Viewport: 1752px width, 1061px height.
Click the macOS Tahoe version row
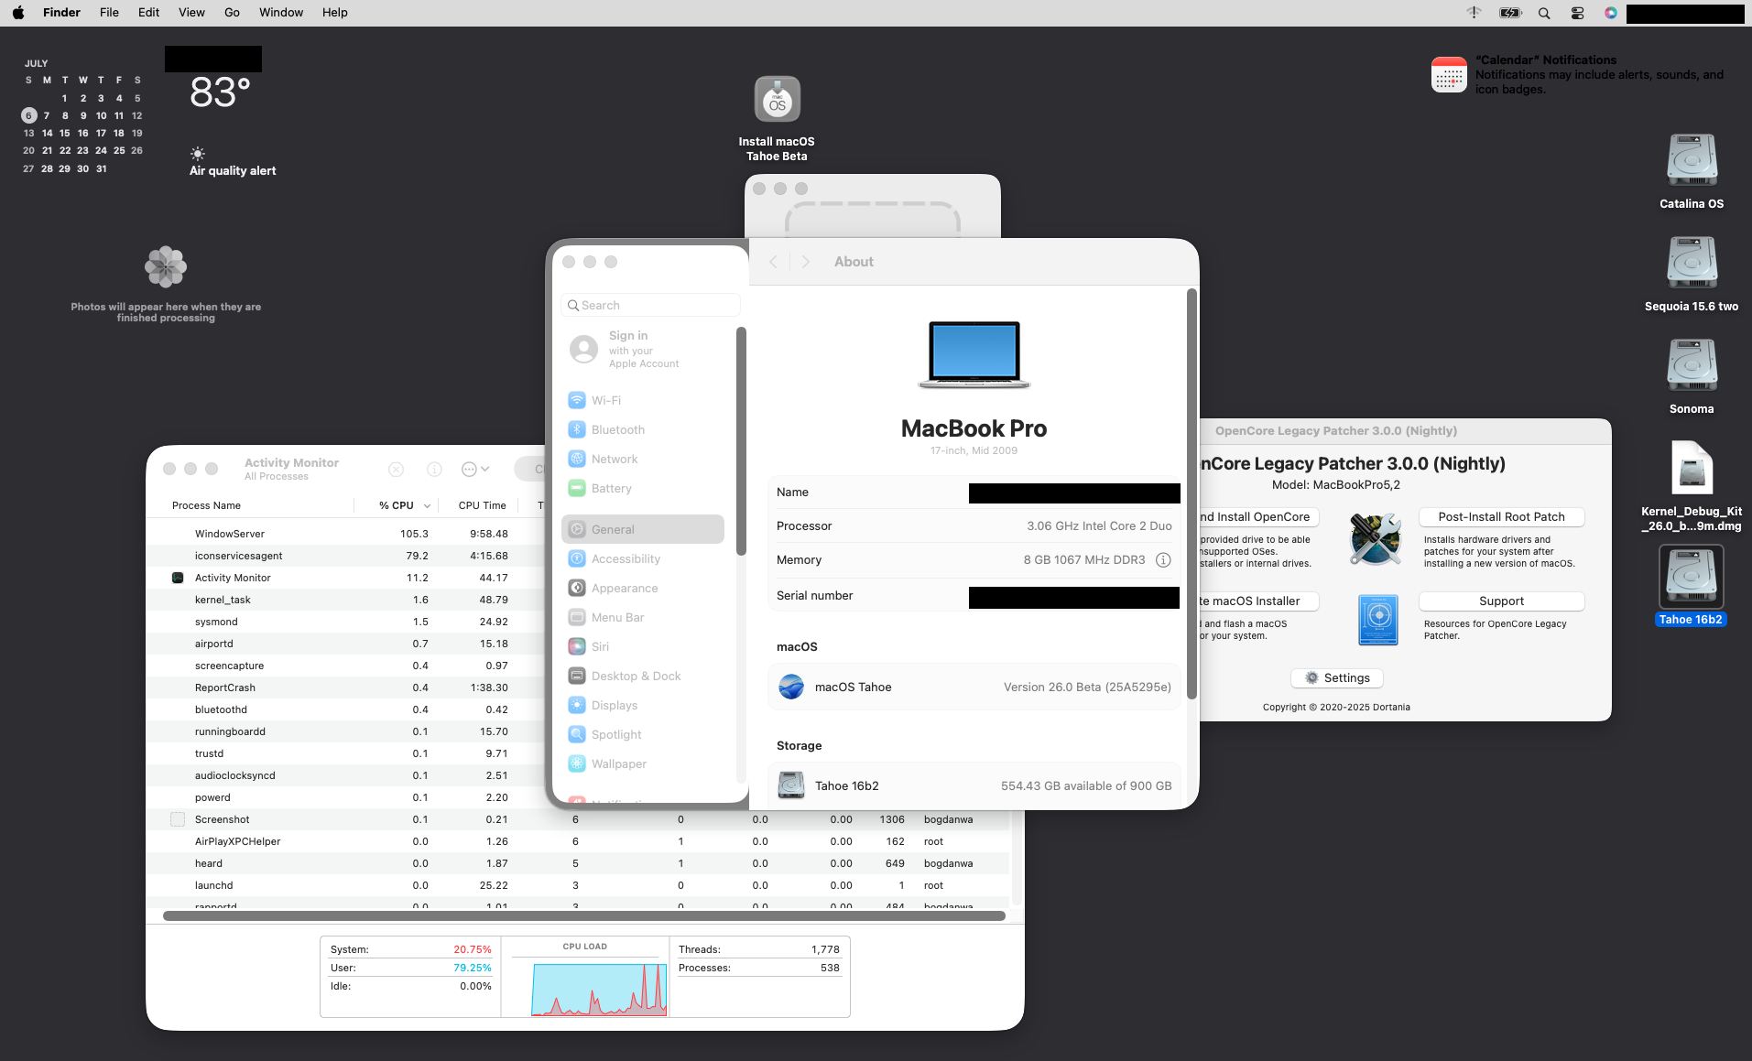pyautogui.click(x=974, y=687)
